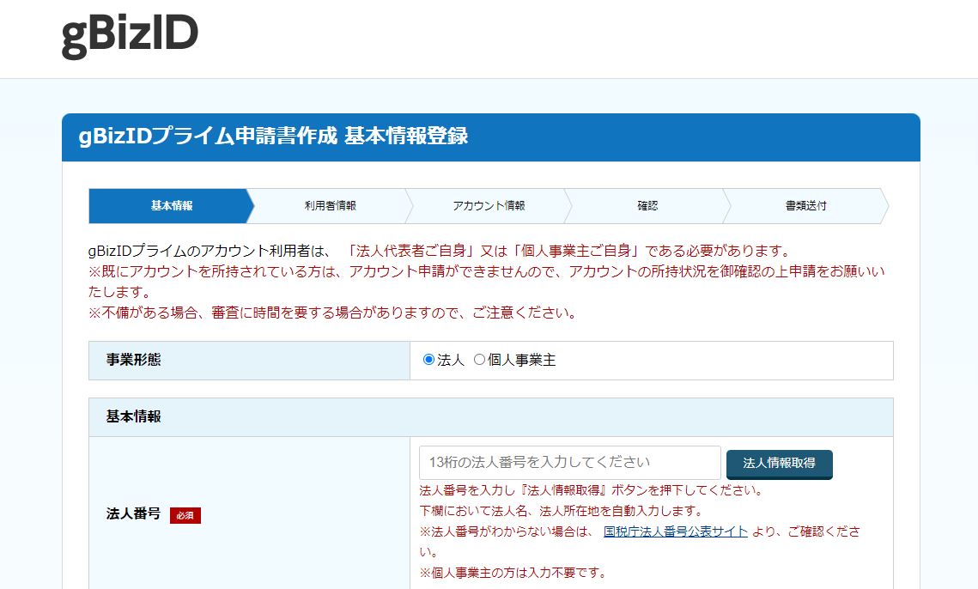
Task: Click the 確認 step tab
Action: pos(647,206)
